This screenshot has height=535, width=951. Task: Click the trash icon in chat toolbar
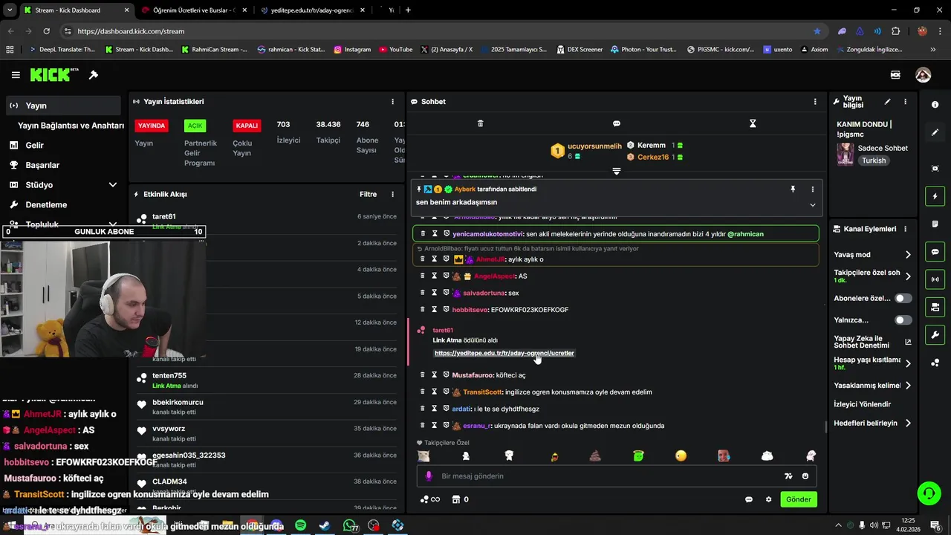[x=480, y=123]
